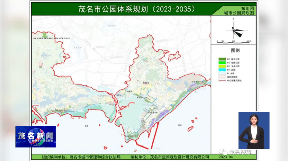Click the G13 special park yellow-green swatch
The width and height of the screenshot is (288, 161).
[221, 66]
